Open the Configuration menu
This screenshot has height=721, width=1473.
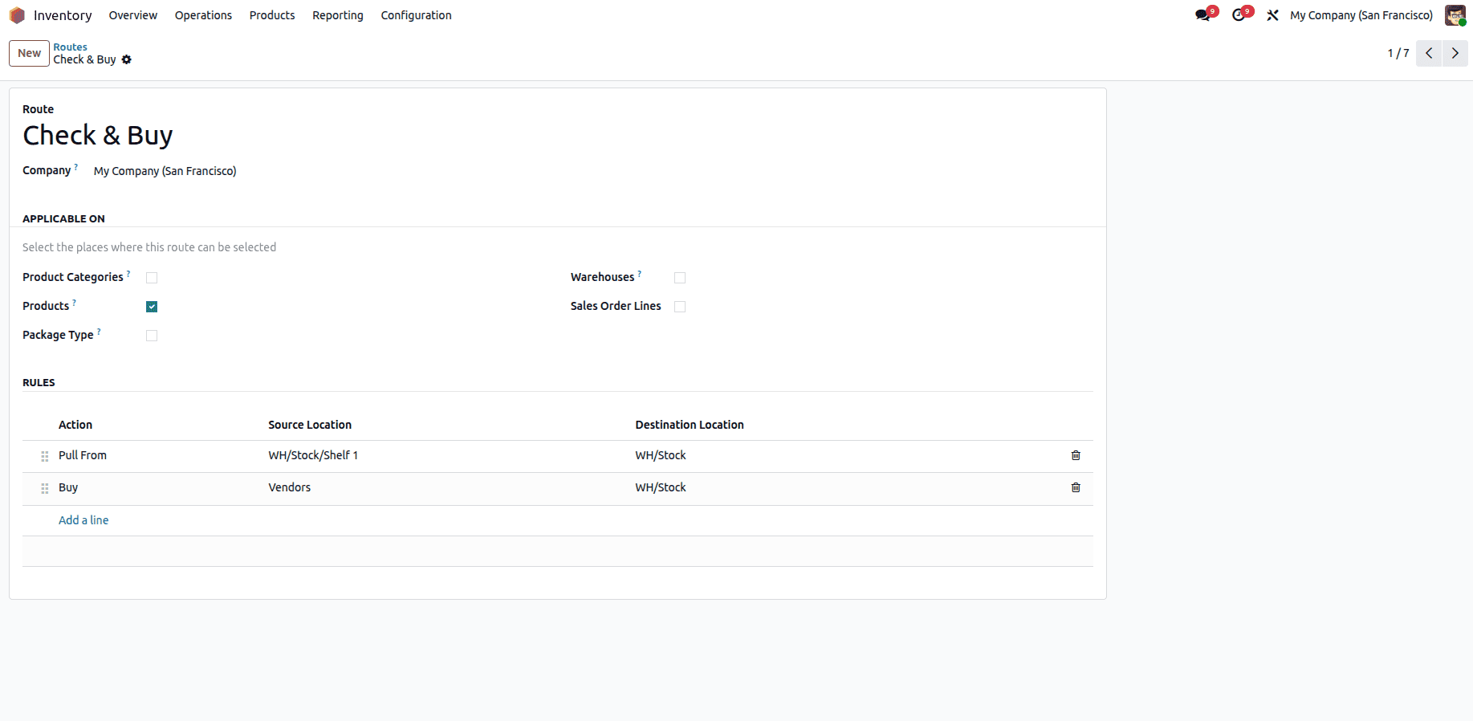tap(416, 15)
